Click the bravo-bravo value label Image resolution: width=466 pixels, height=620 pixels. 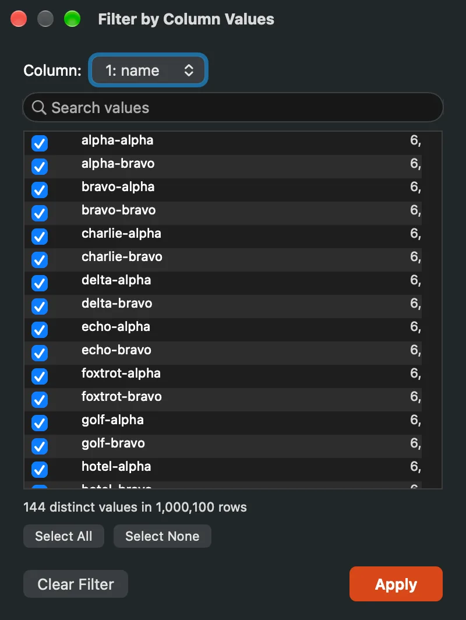point(119,210)
